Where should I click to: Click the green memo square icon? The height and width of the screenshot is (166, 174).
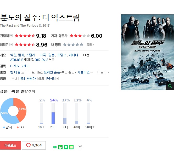pyautogui.click(x=71, y=147)
